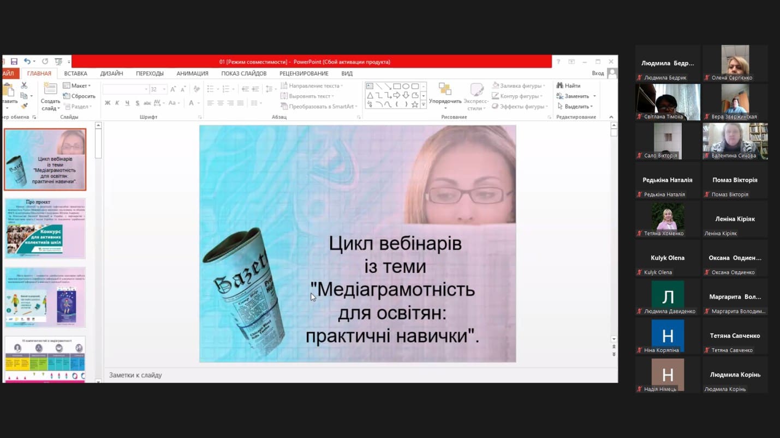
Task: Toggle underline (Ч) formatting
Action: 127,103
